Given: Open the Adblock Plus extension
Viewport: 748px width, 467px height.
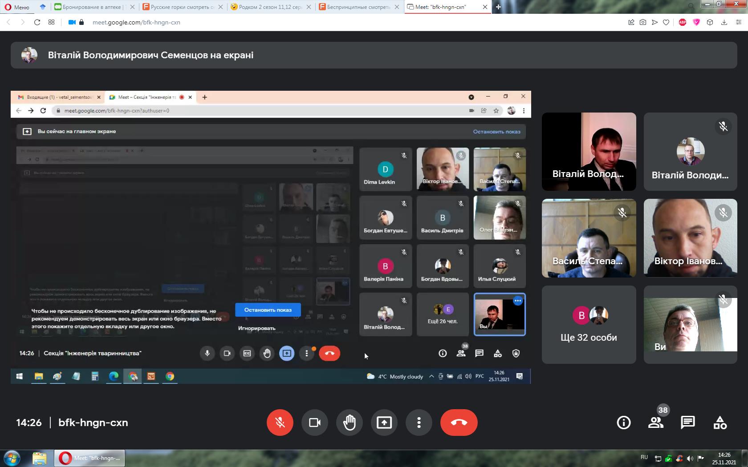Looking at the screenshot, I should pyautogui.click(x=683, y=22).
